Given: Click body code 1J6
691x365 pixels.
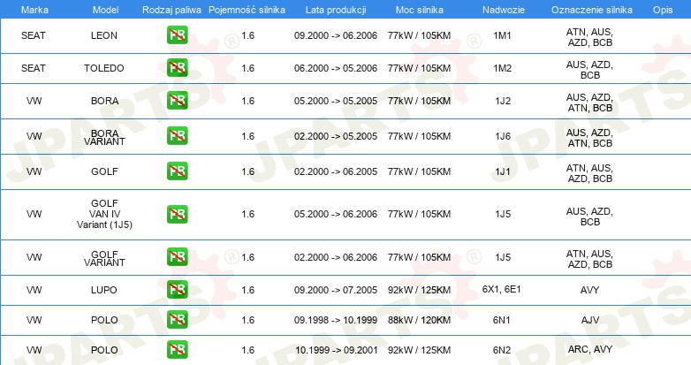Looking at the screenshot, I should coord(503,136).
